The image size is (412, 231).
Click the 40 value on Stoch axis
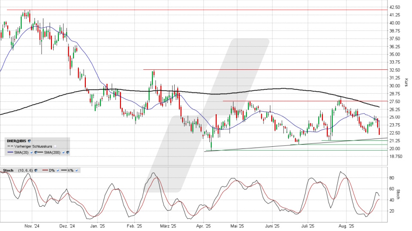[x=392, y=200]
